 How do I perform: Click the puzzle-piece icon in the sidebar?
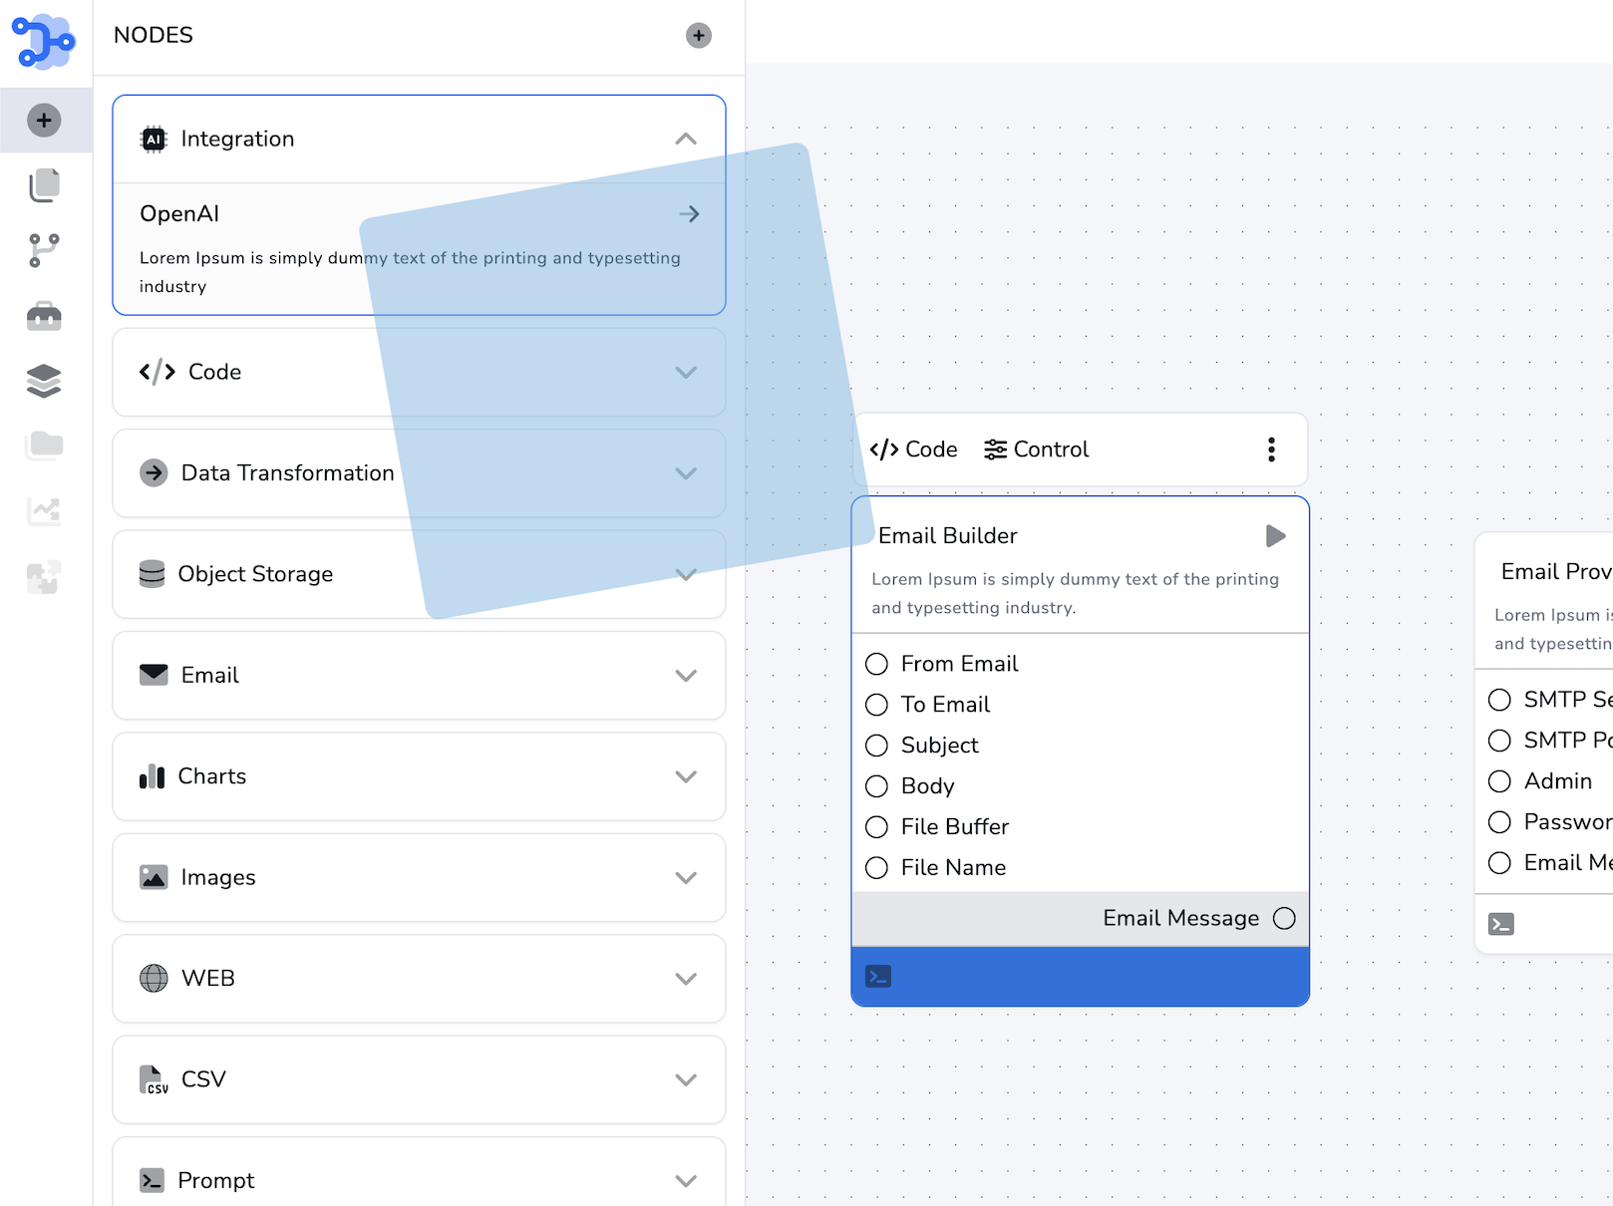(x=44, y=577)
